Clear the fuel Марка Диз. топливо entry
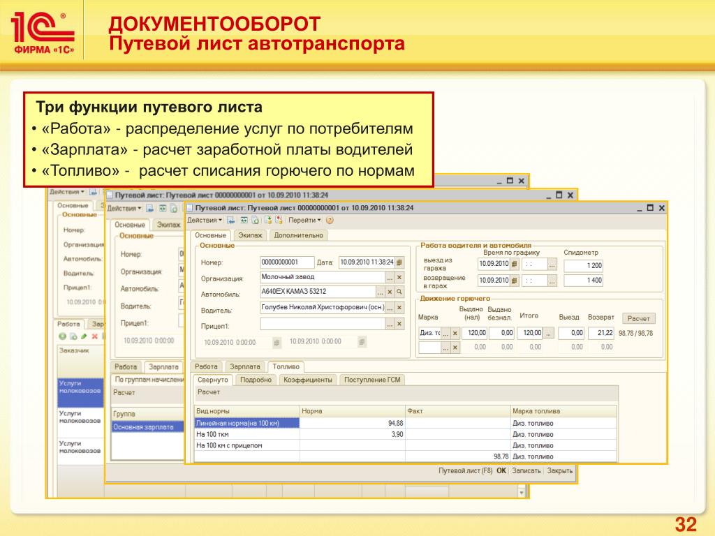 [455, 334]
